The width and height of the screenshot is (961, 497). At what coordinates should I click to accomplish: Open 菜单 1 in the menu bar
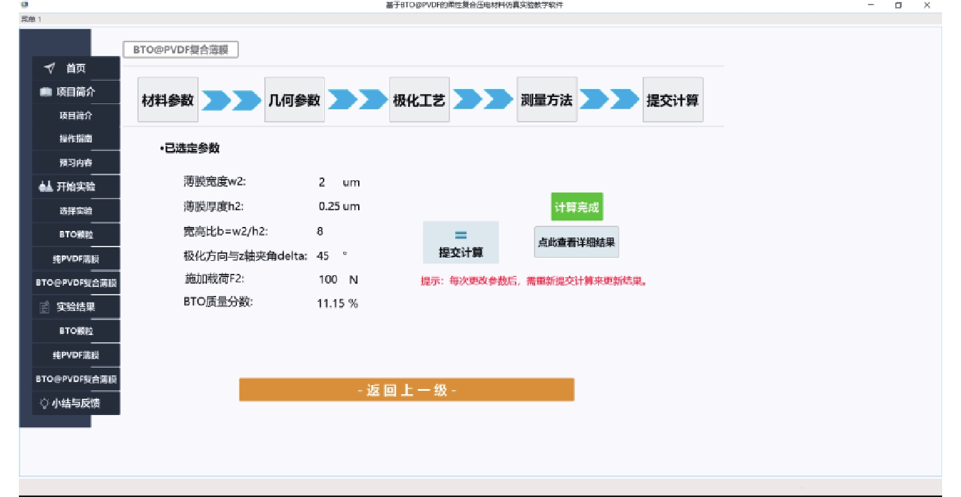click(x=31, y=19)
